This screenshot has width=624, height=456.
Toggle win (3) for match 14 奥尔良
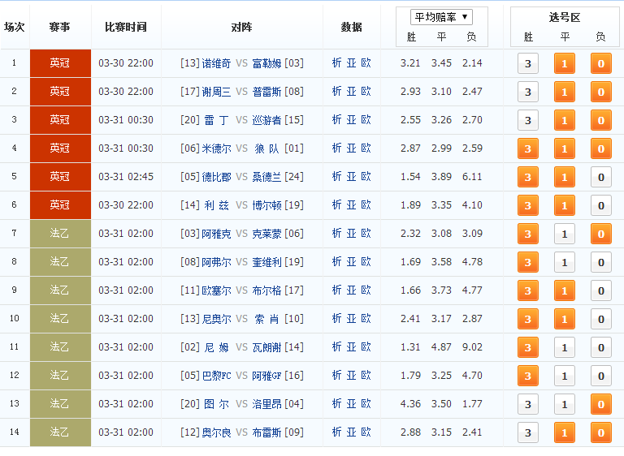tap(527, 432)
